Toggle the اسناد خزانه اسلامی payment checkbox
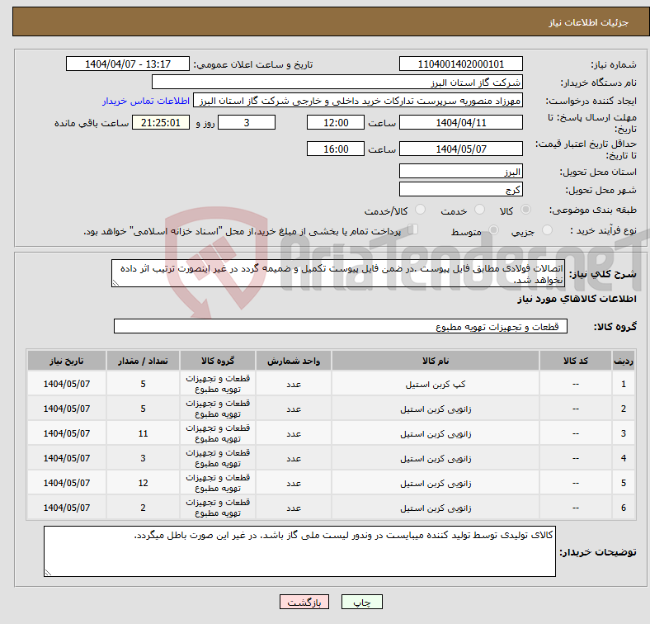Image resolution: width=650 pixels, height=624 pixels. (413, 229)
